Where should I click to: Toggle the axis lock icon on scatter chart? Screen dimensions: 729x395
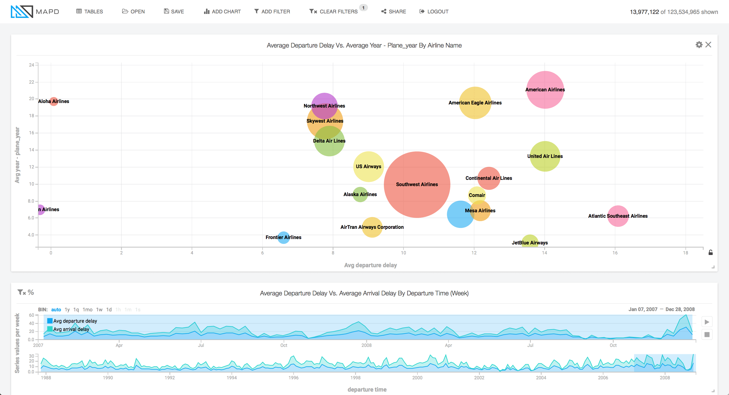tap(710, 252)
